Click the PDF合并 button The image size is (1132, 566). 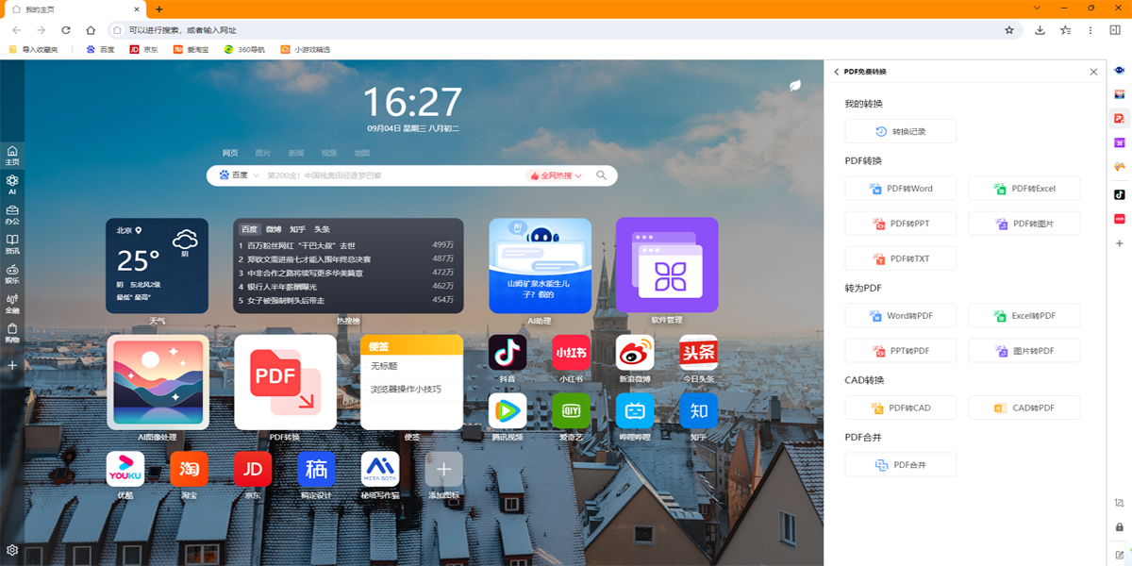(x=901, y=465)
